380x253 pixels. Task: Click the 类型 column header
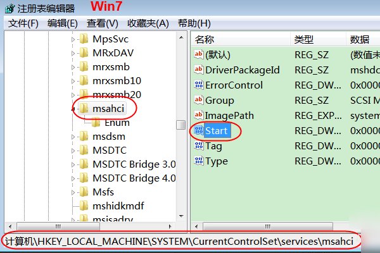(318, 39)
